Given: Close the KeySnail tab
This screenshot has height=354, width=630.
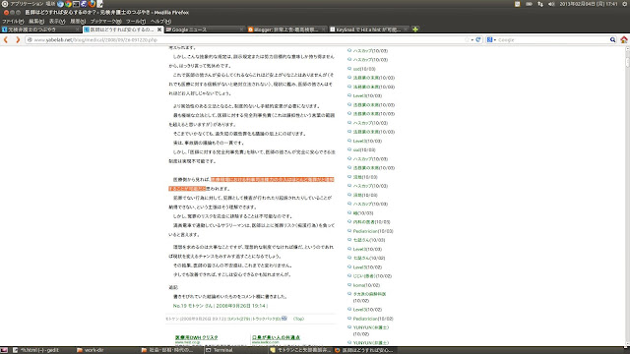Looking at the screenshot, I should click(x=405, y=29).
